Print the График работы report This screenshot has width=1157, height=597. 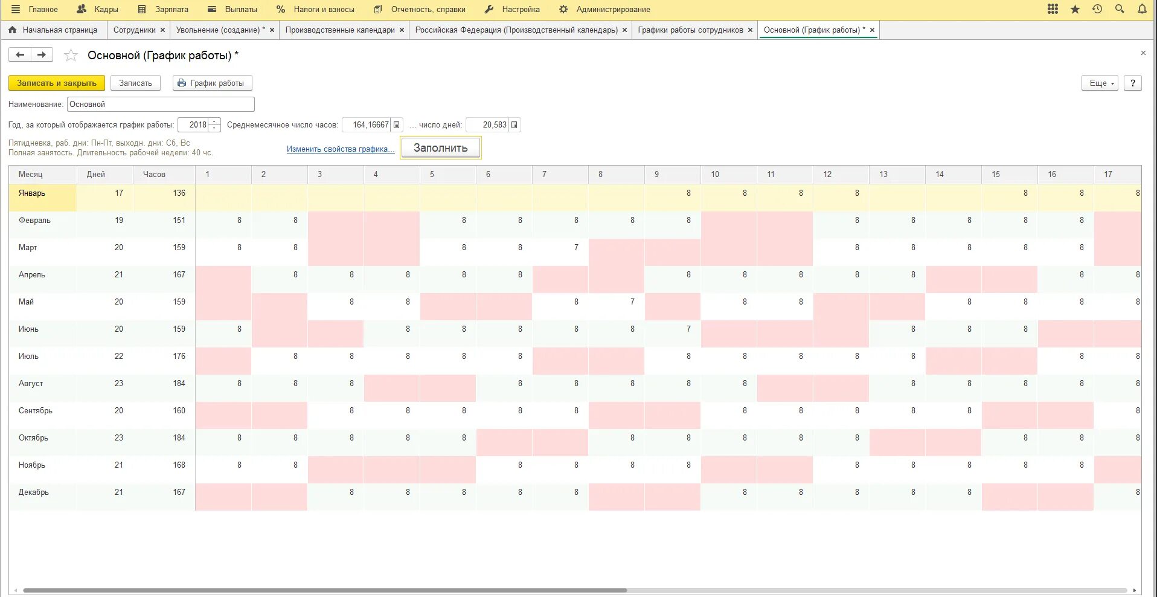pyautogui.click(x=212, y=83)
